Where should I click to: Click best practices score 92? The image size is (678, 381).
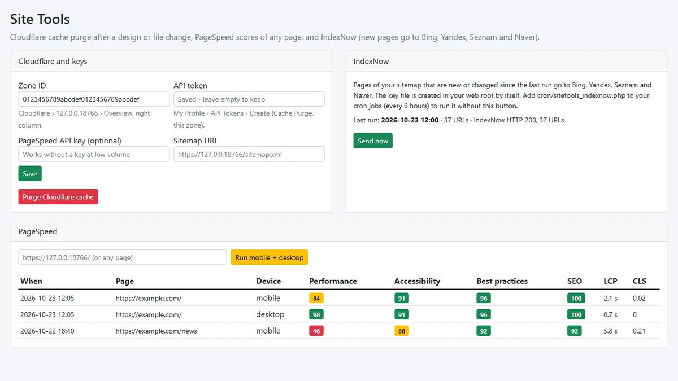(x=484, y=331)
